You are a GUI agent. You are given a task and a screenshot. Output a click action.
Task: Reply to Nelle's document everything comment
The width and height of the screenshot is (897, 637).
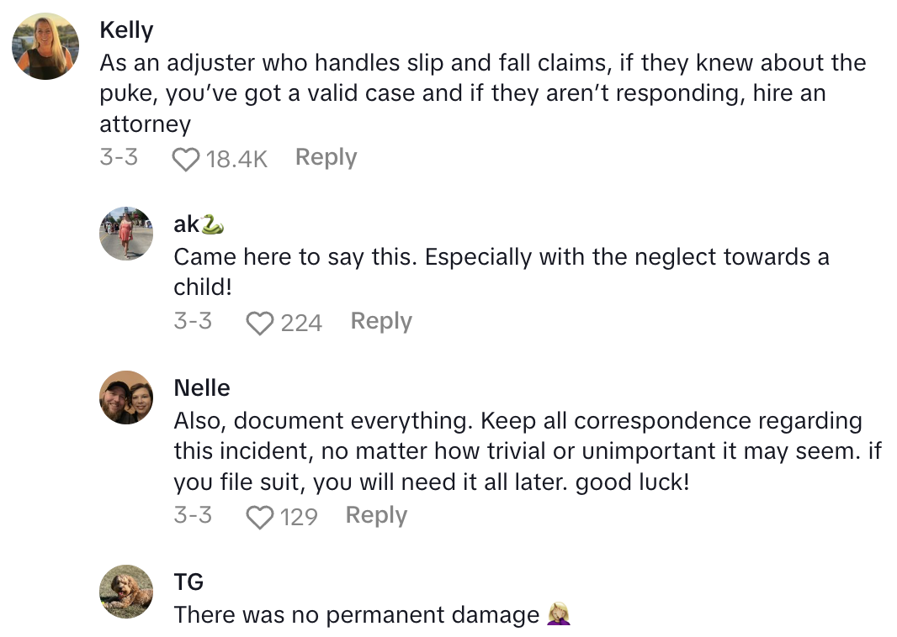pos(376,515)
